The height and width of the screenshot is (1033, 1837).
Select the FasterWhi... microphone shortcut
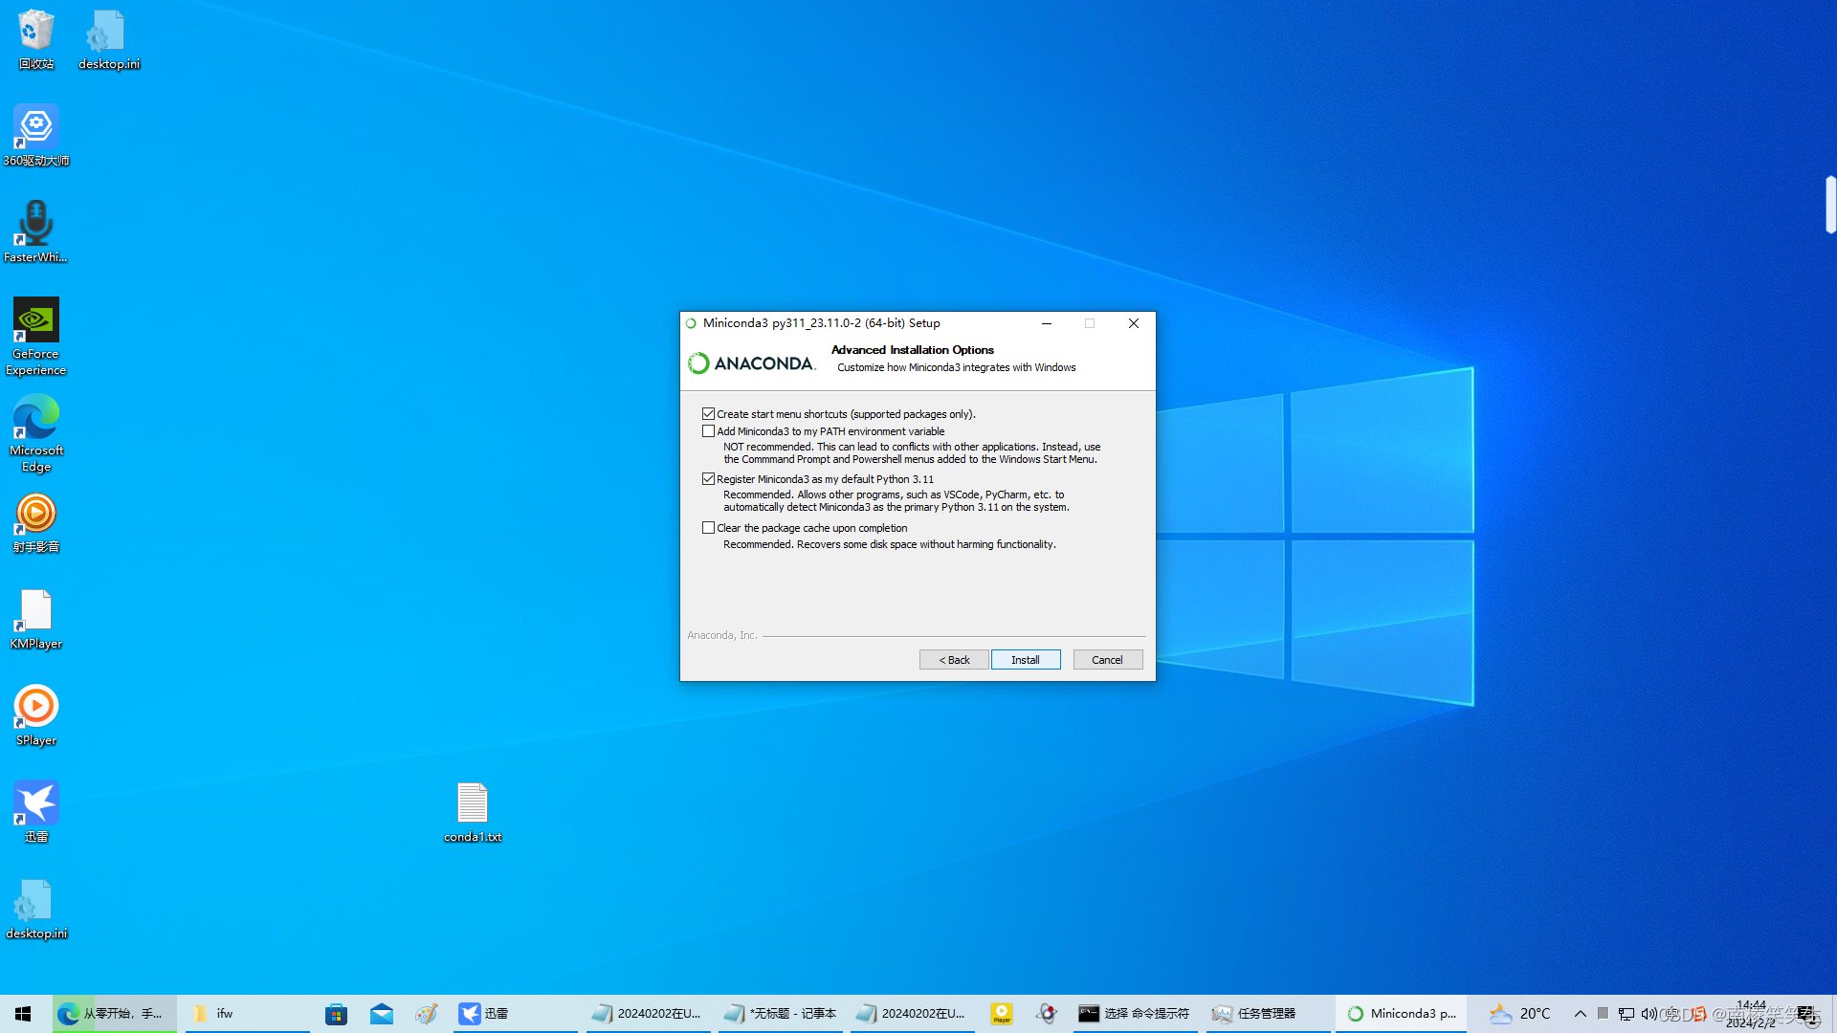[x=36, y=232]
